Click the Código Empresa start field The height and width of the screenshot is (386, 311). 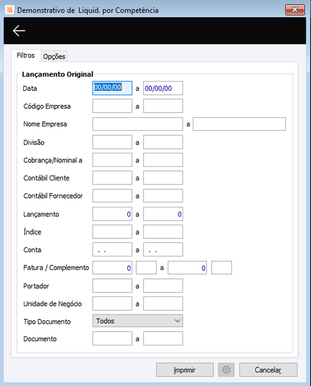coord(112,106)
